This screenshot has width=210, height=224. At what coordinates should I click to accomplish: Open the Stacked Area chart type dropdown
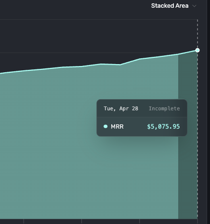(x=174, y=6)
